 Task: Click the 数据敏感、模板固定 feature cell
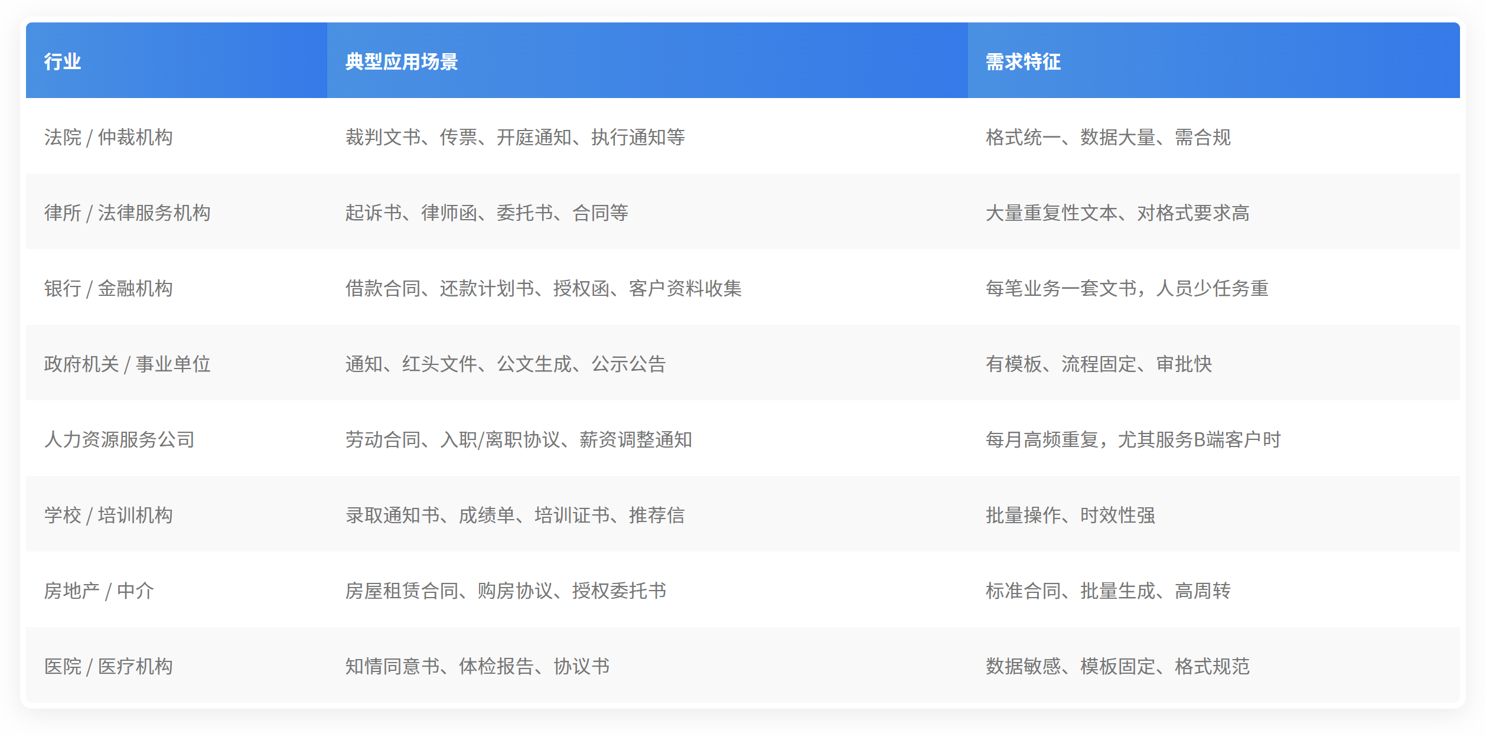pyautogui.click(x=1117, y=666)
